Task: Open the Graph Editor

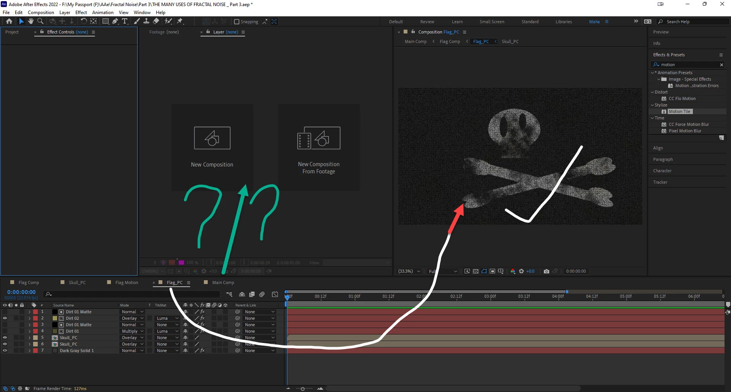Action: tap(275, 294)
